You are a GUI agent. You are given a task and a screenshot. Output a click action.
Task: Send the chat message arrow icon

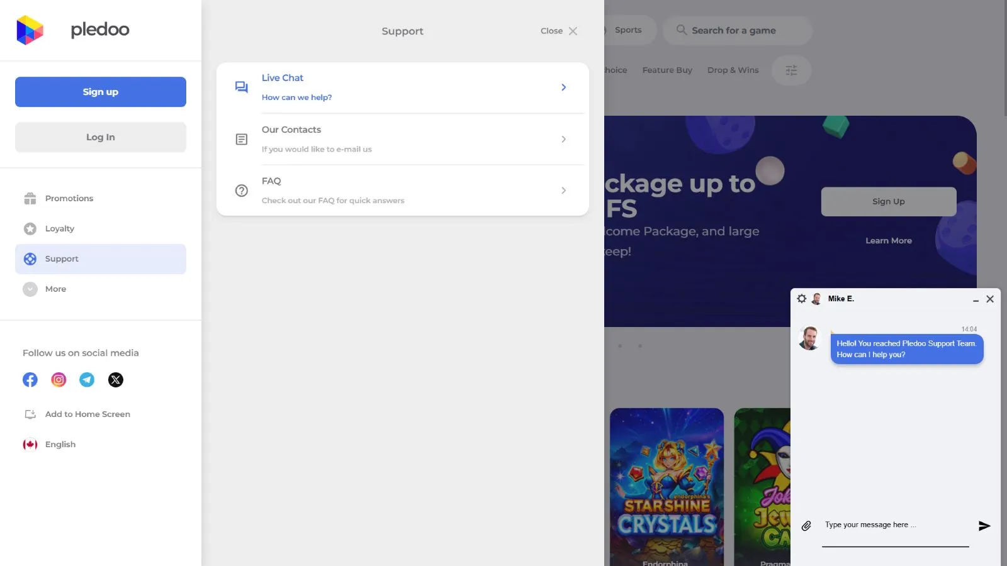(x=984, y=526)
